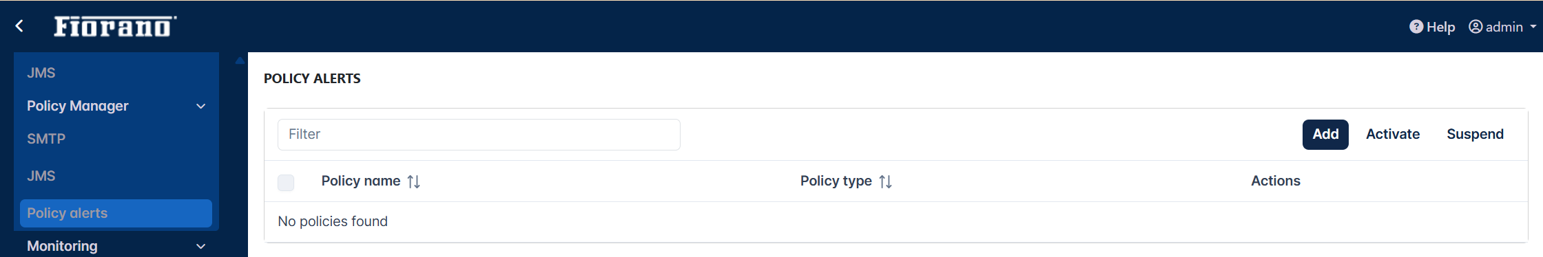The width and height of the screenshot is (1543, 257).
Task: Collapse the Policy Manager chevron
Action: [201, 106]
